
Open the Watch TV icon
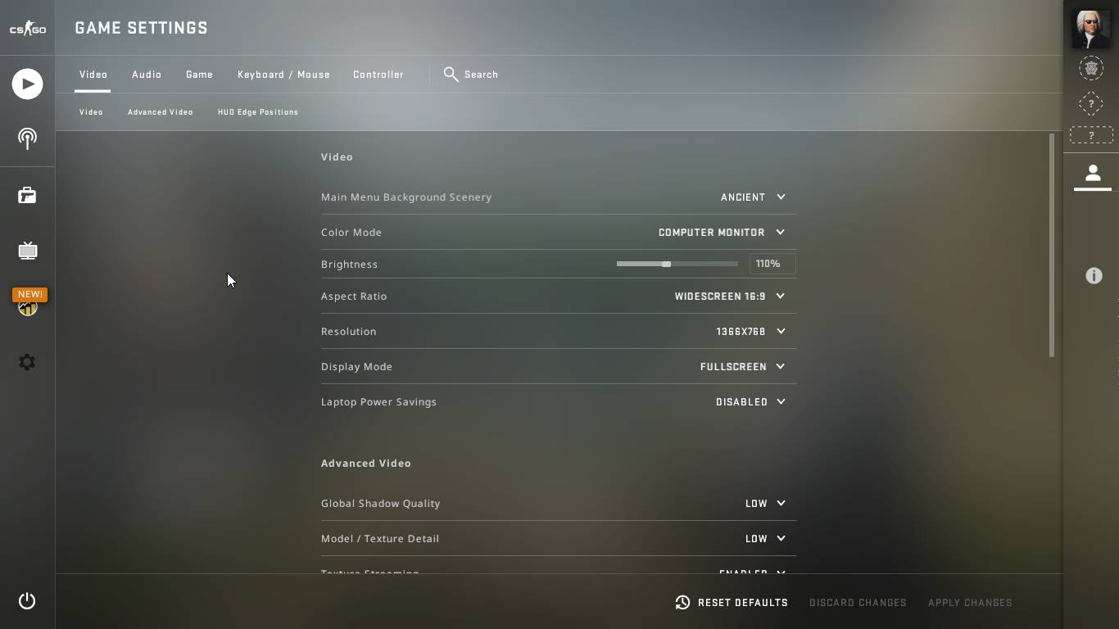click(x=27, y=251)
